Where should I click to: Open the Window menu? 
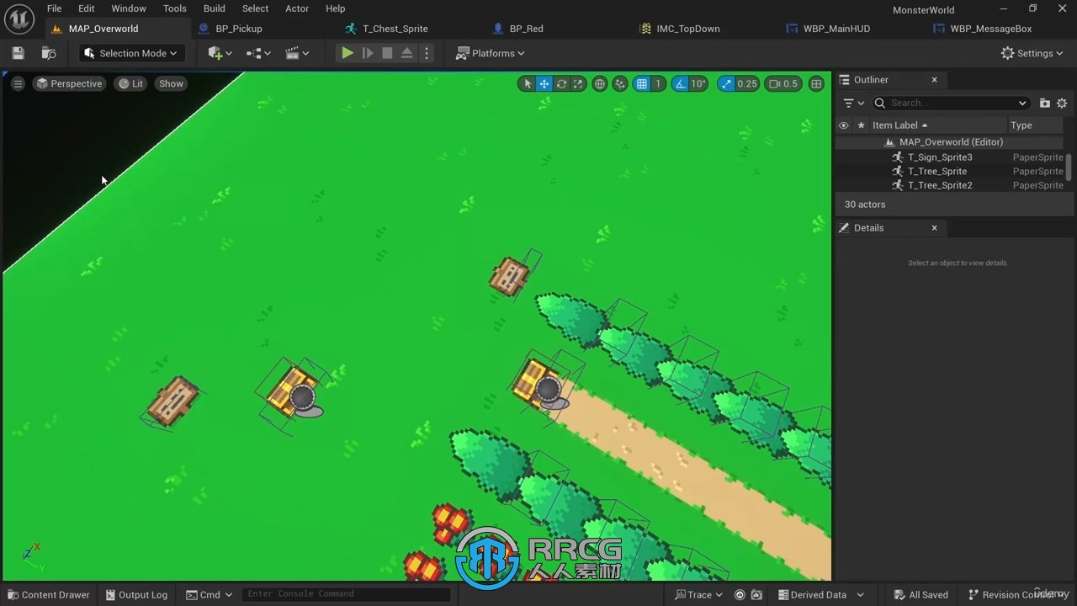point(129,8)
